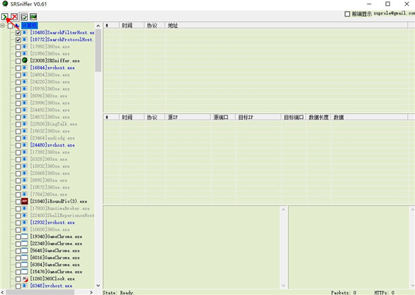
Task: Open the third toolbar icon with checkmark
Action: [x=24, y=16]
